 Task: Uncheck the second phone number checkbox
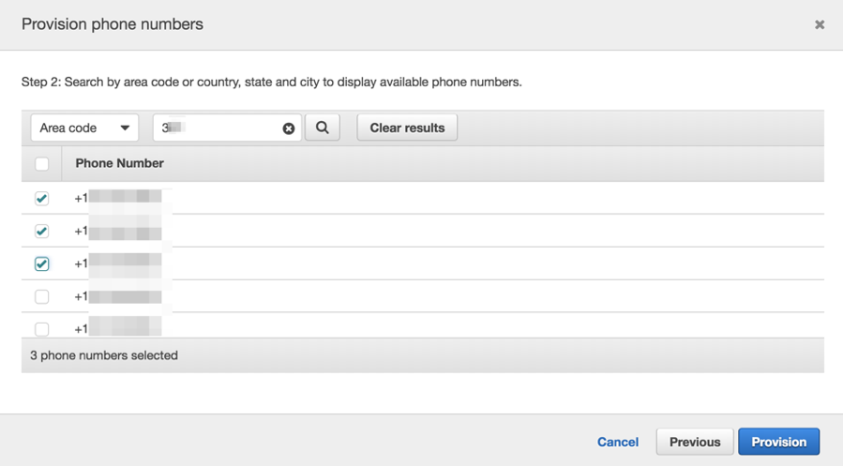41,231
